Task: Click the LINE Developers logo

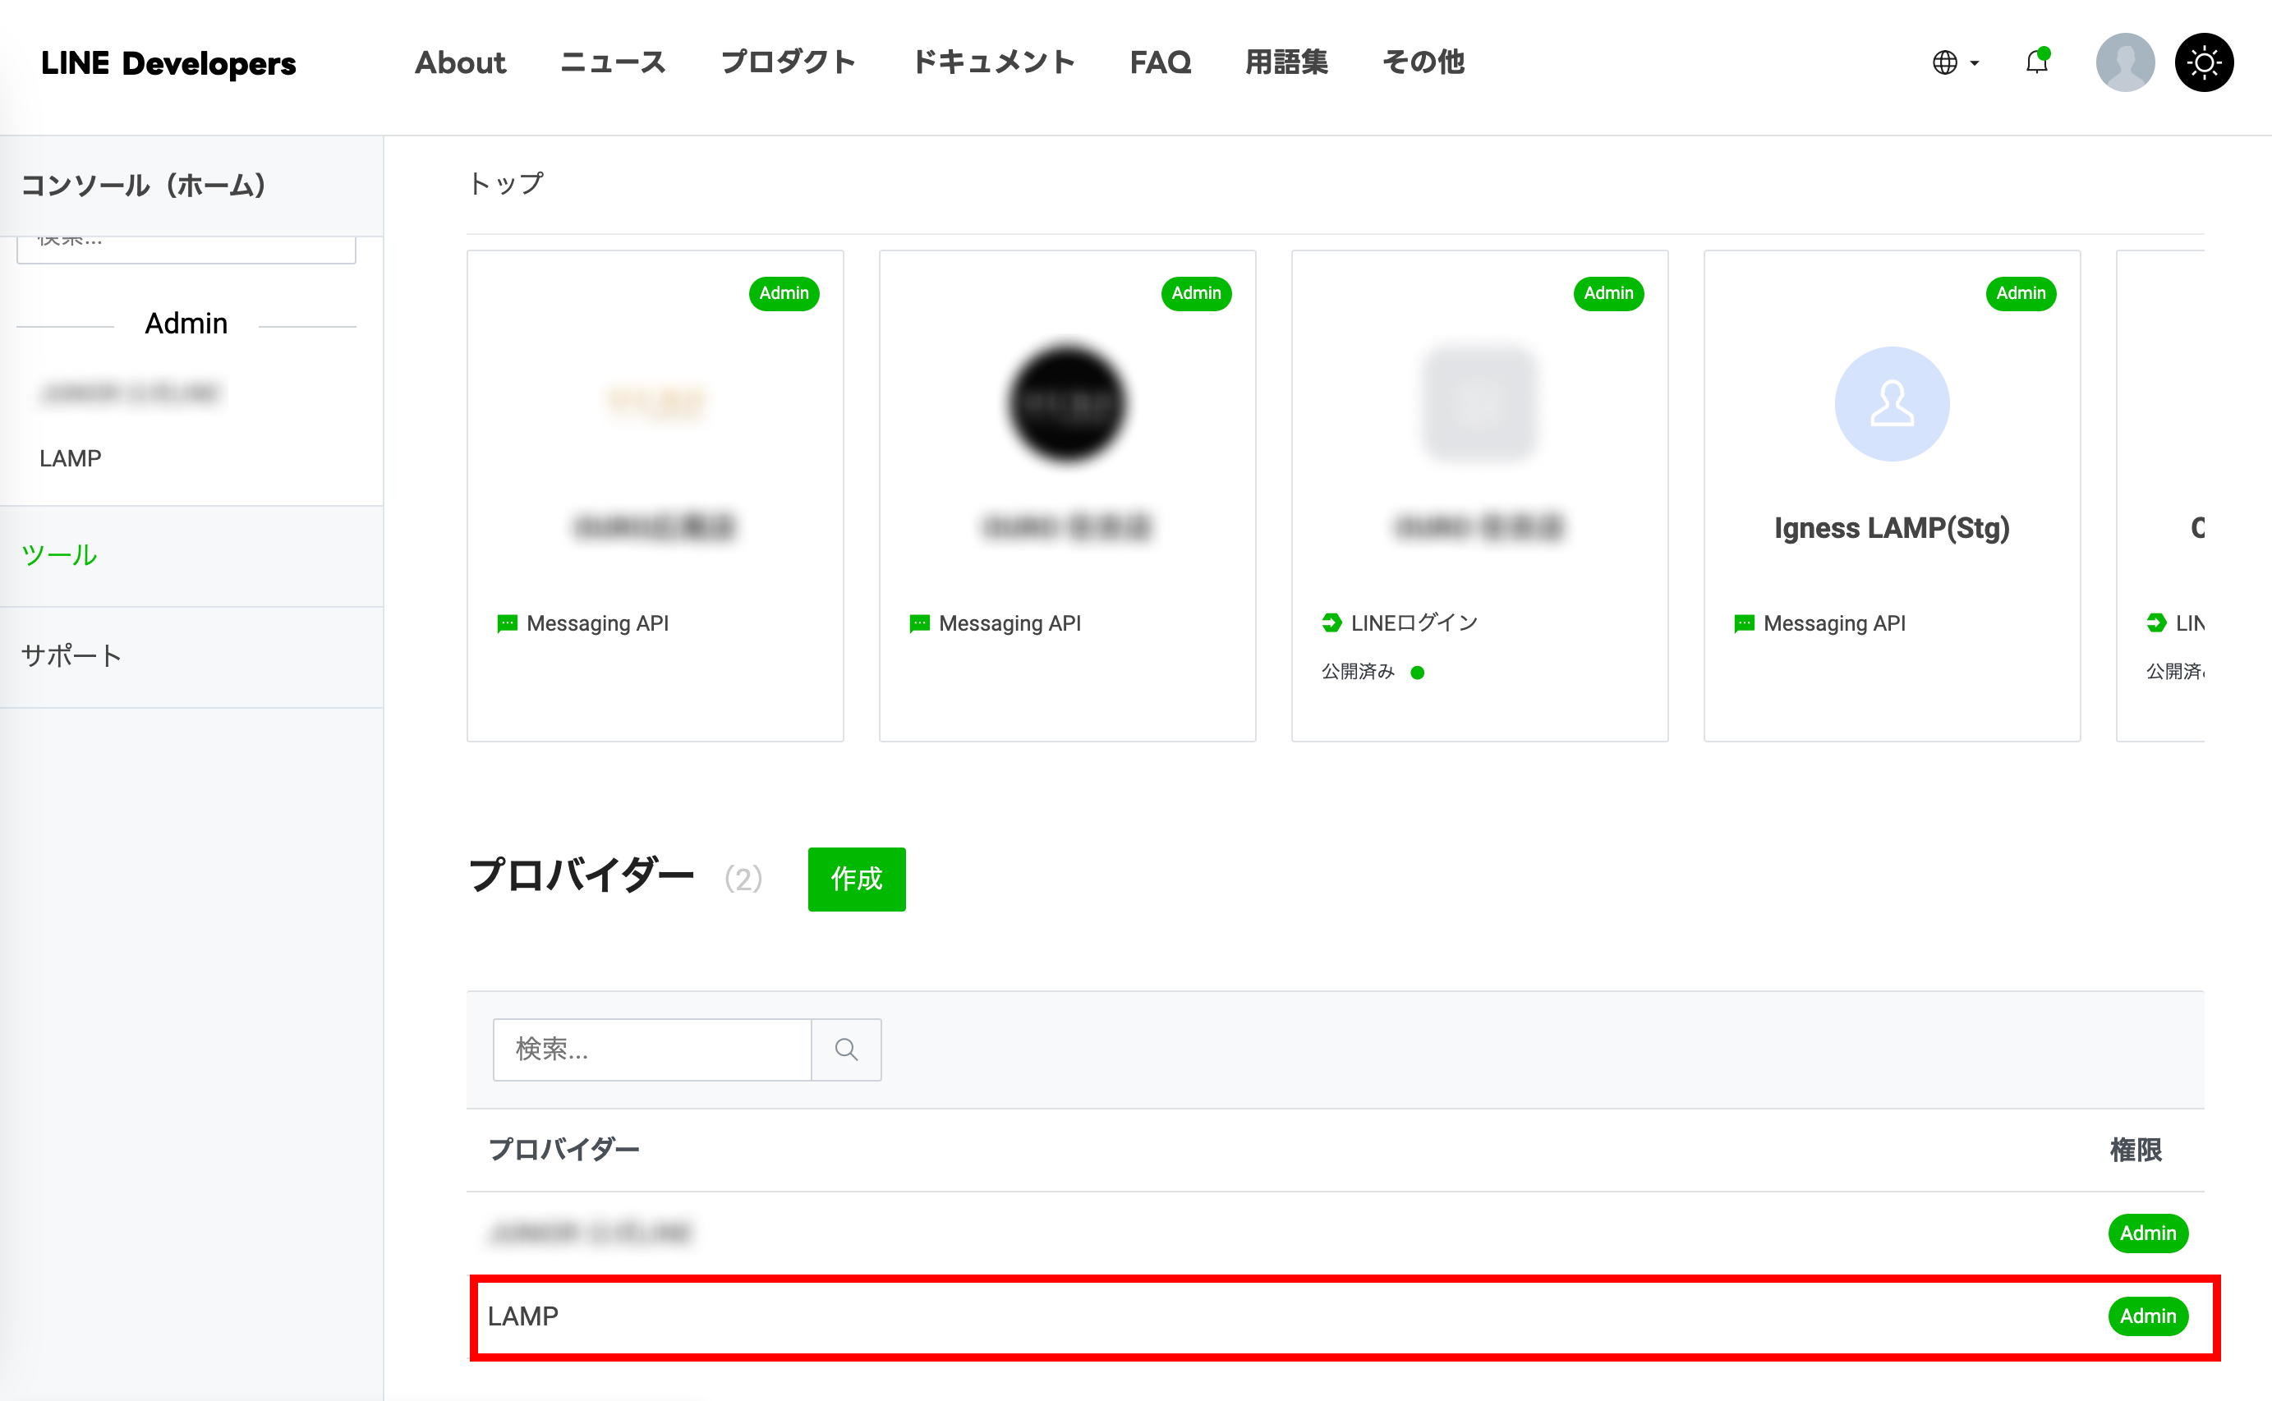Action: click(168, 63)
